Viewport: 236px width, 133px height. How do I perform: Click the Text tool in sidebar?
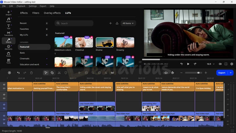coord(8,27)
